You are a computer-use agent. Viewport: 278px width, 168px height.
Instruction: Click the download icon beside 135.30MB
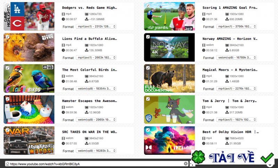87,50
